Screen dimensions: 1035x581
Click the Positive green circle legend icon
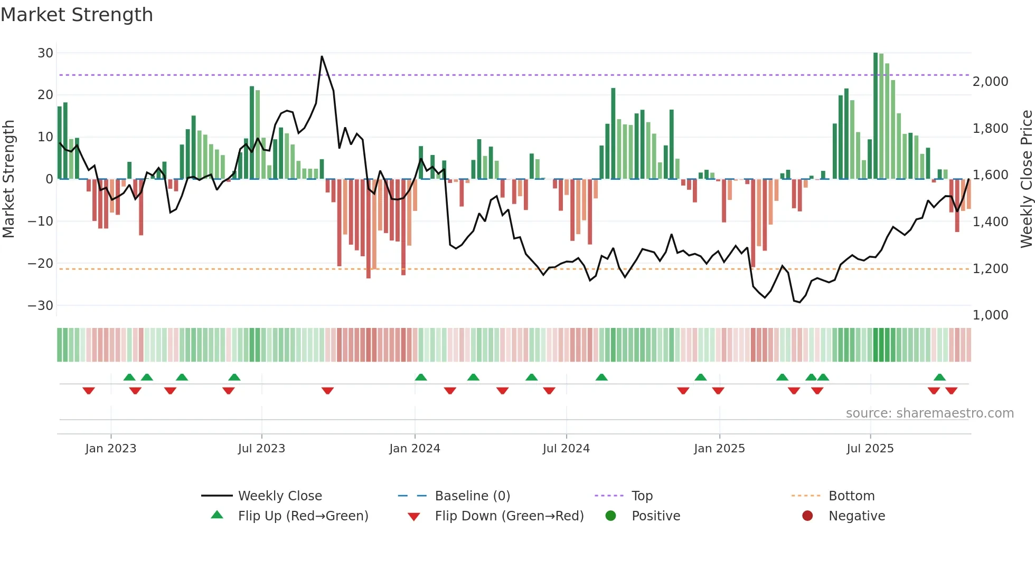[x=610, y=516]
